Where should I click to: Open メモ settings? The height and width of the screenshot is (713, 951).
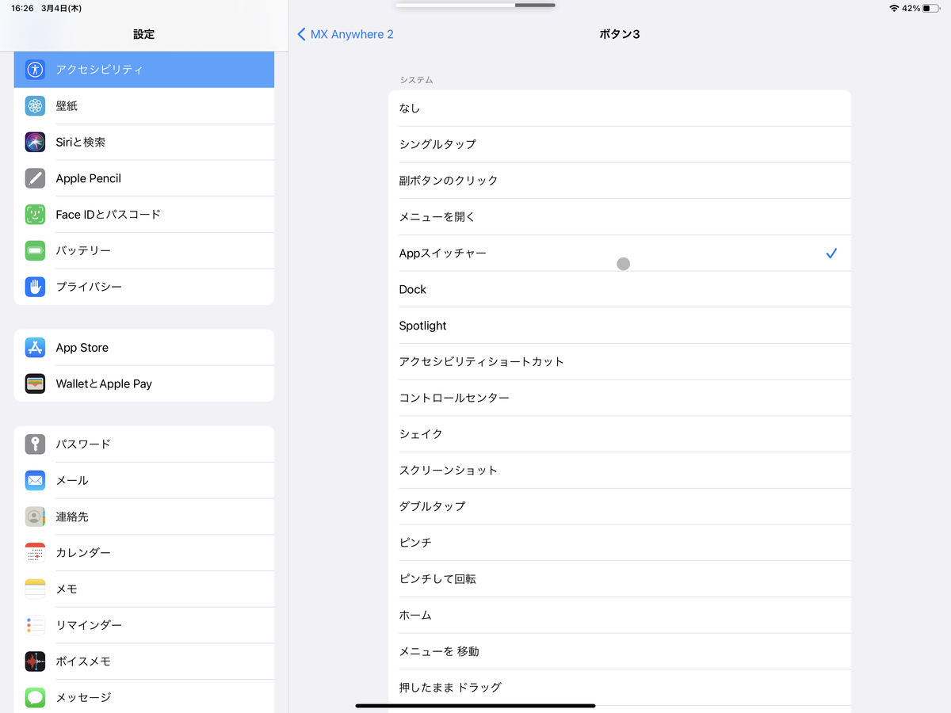(x=144, y=589)
